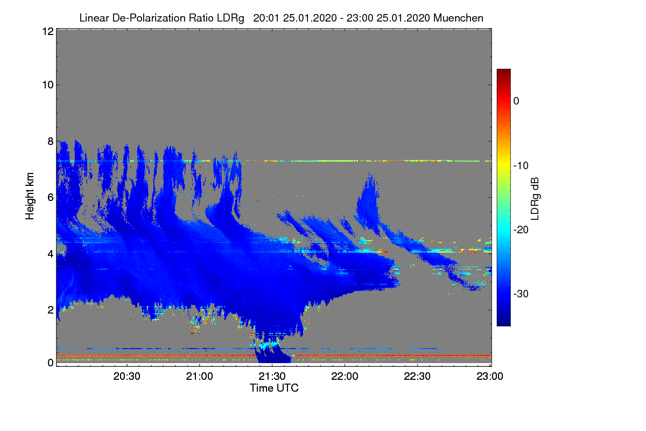
Task: Click the height tick label 4
Action: (50, 253)
